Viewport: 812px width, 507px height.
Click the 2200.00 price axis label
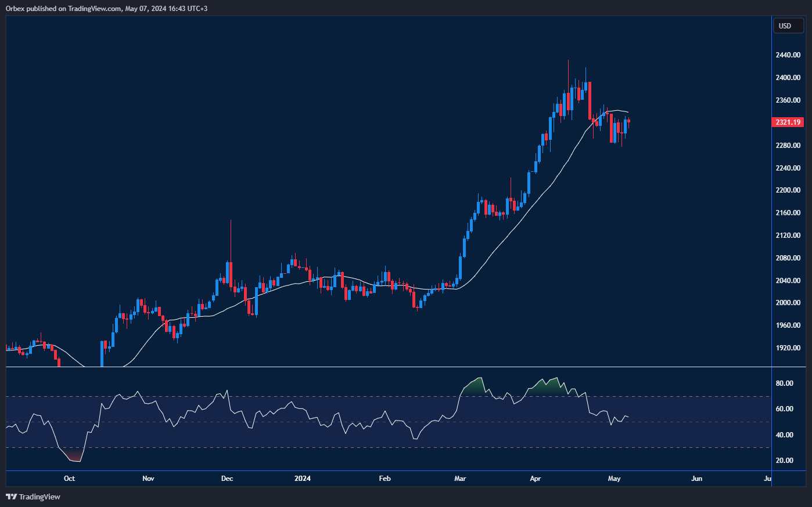pyautogui.click(x=788, y=190)
